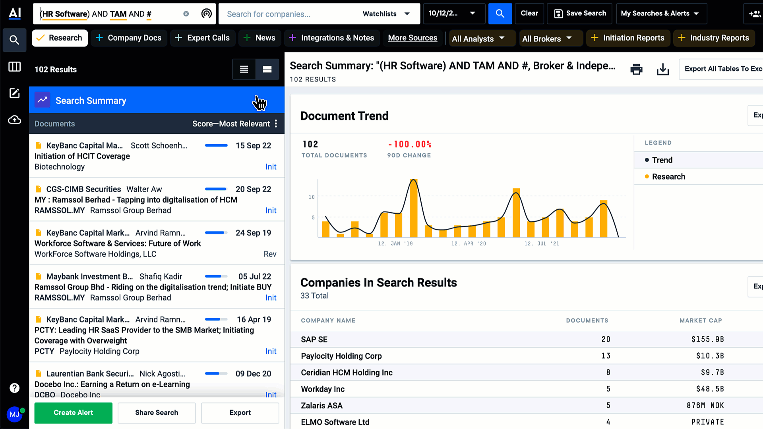Open Workforce Software & Services: Future of Work
763x429 pixels.
[118, 243]
